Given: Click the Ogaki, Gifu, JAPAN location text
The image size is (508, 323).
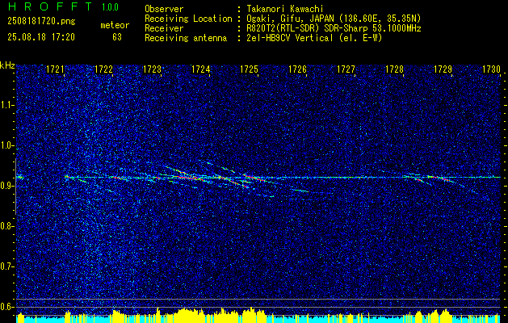Looking at the screenshot, I should [x=334, y=19].
